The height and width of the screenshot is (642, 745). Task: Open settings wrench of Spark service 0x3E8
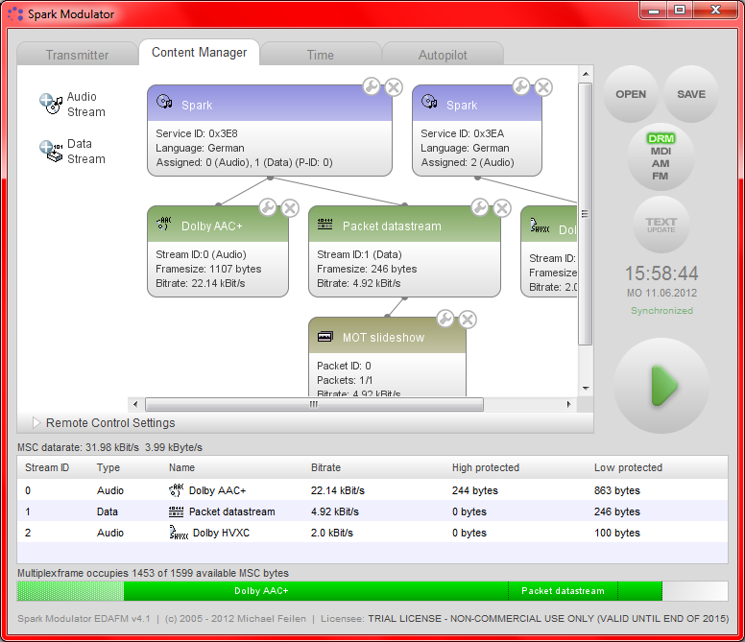(x=372, y=86)
